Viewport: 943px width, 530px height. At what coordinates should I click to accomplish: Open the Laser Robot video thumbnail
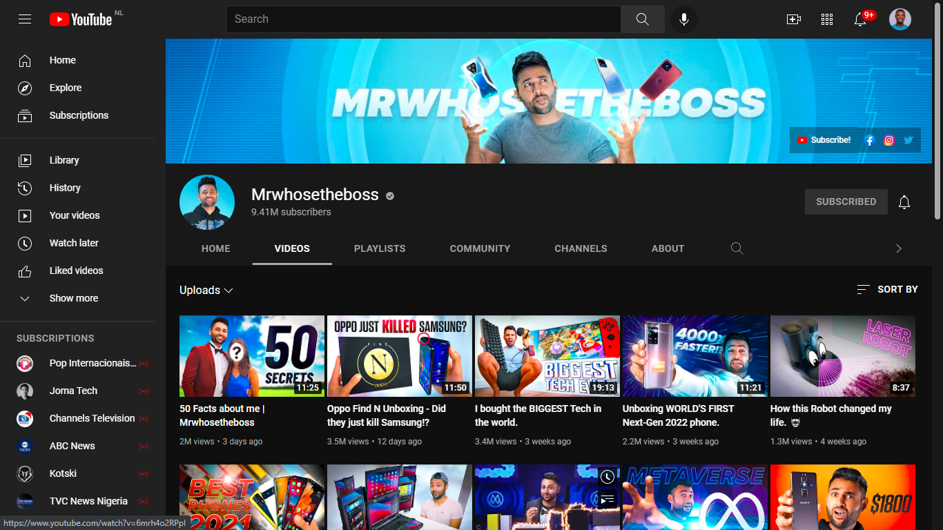tap(843, 356)
